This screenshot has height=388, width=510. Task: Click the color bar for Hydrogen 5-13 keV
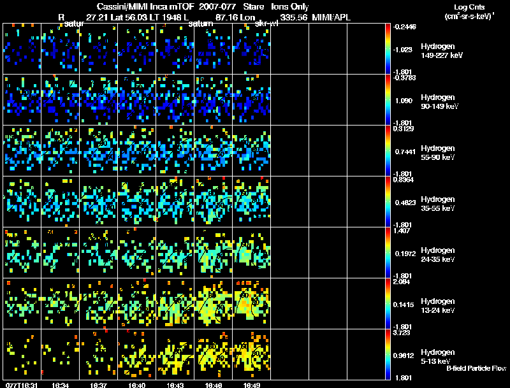coord(388,355)
